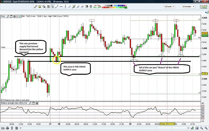Click the last zoom magnifier icon
The height and width of the screenshot is (131, 209).
pos(206,128)
